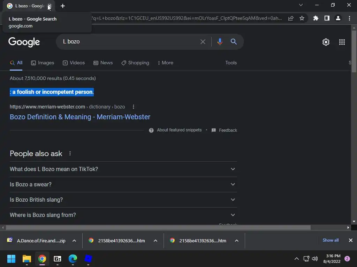Open About this result three dots

click(x=134, y=107)
